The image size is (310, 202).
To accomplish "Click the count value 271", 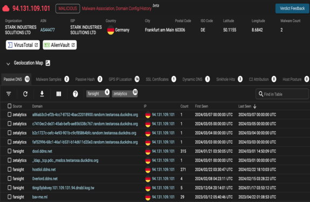I will tap(183, 170).
